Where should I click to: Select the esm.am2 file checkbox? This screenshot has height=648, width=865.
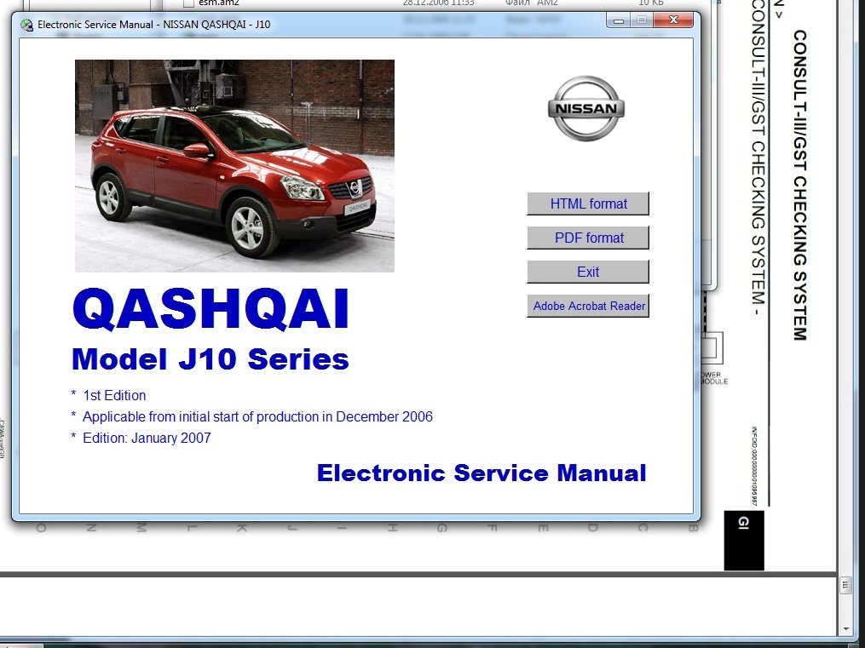point(189,3)
